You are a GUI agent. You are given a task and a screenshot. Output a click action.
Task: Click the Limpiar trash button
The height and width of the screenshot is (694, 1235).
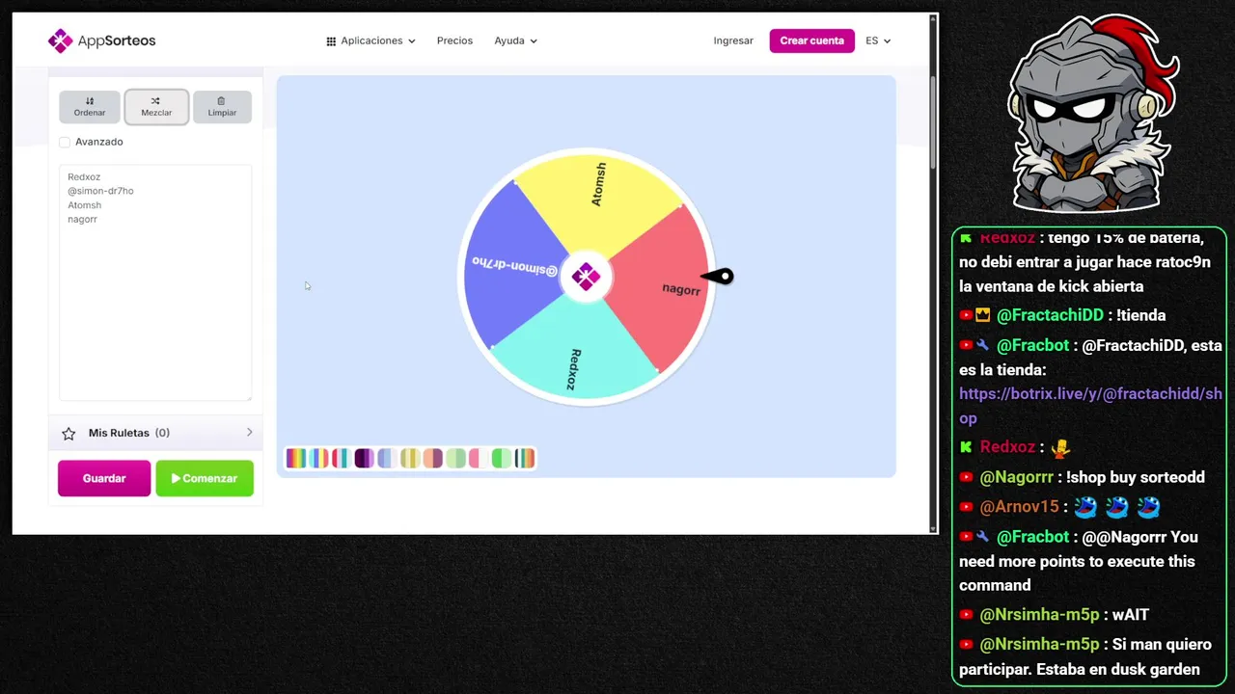coord(222,107)
